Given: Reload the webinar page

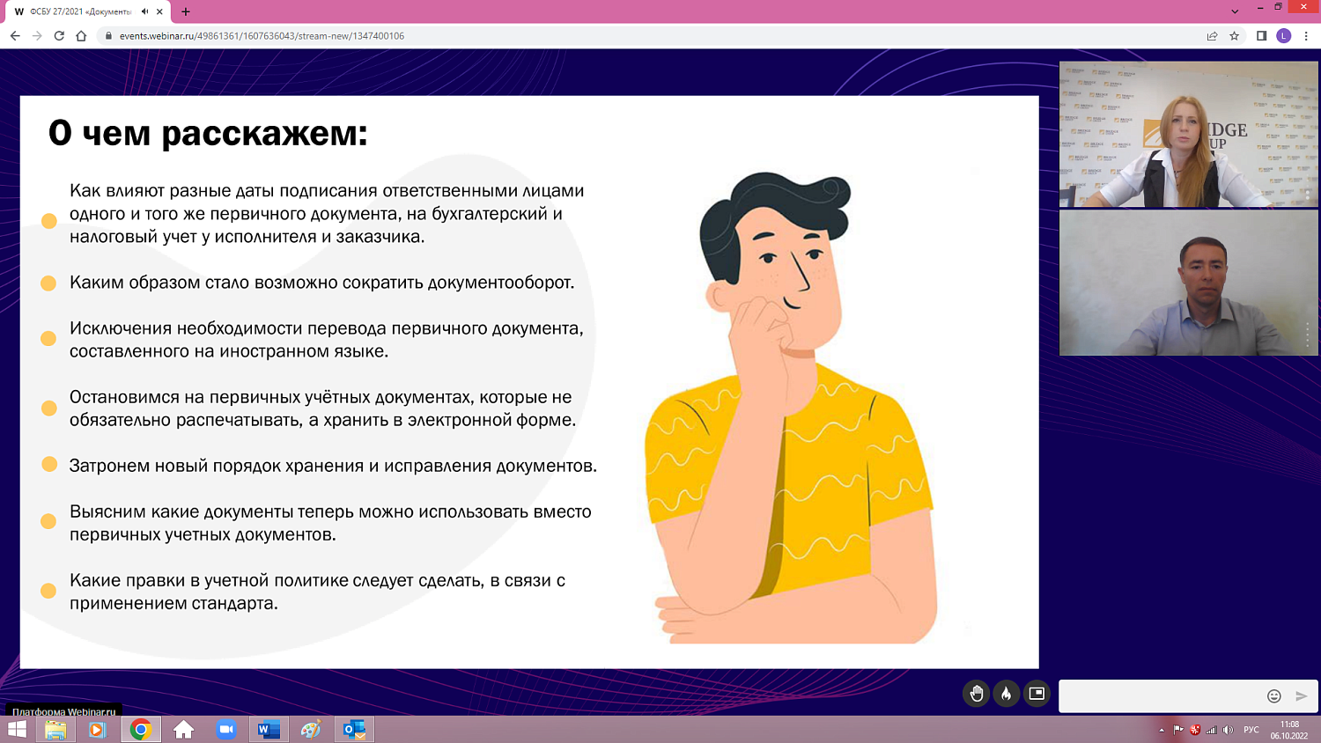Looking at the screenshot, I should click(56, 36).
